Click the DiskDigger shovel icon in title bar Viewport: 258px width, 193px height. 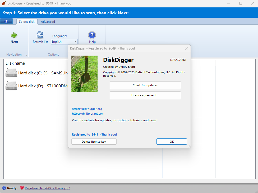click(x=4, y=3)
